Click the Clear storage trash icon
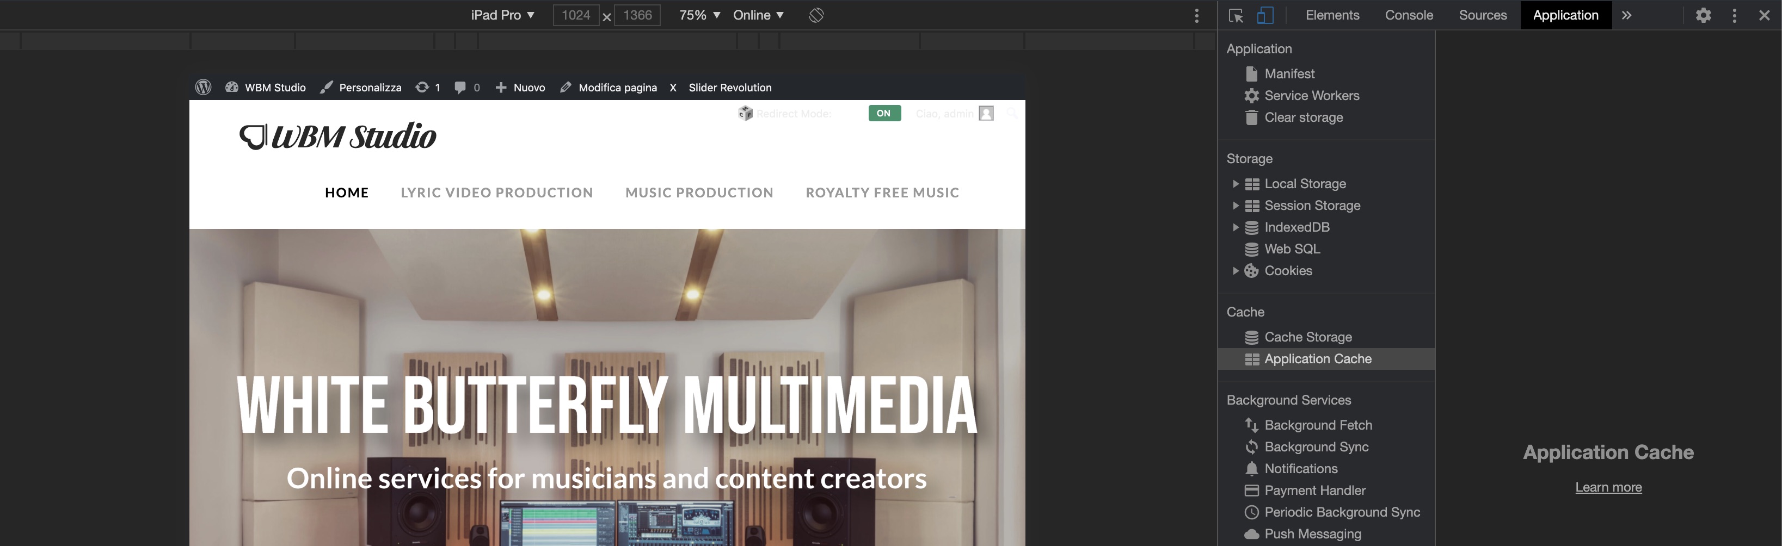This screenshot has height=546, width=1782. click(1251, 117)
